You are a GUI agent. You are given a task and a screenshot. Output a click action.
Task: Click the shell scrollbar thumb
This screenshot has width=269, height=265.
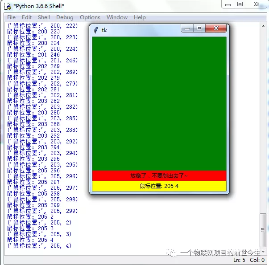tap(263, 230)
